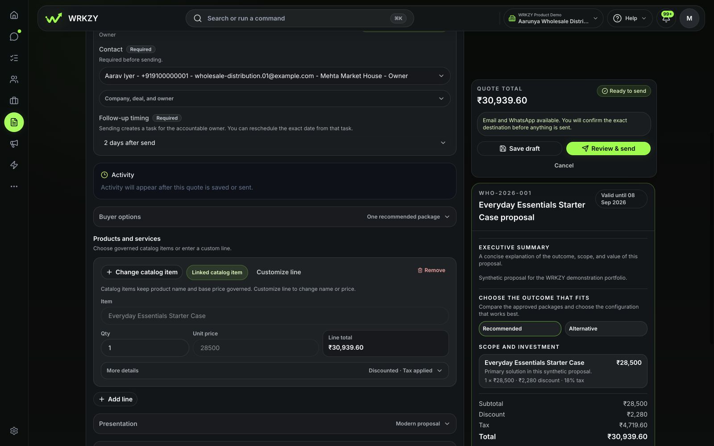Click the paper plane icon on Review & send
This screenshot has height=446, width=714.
click(x=585, y=149)
